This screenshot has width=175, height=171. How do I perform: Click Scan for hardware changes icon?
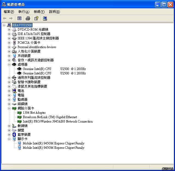click(x=45, y=18)
